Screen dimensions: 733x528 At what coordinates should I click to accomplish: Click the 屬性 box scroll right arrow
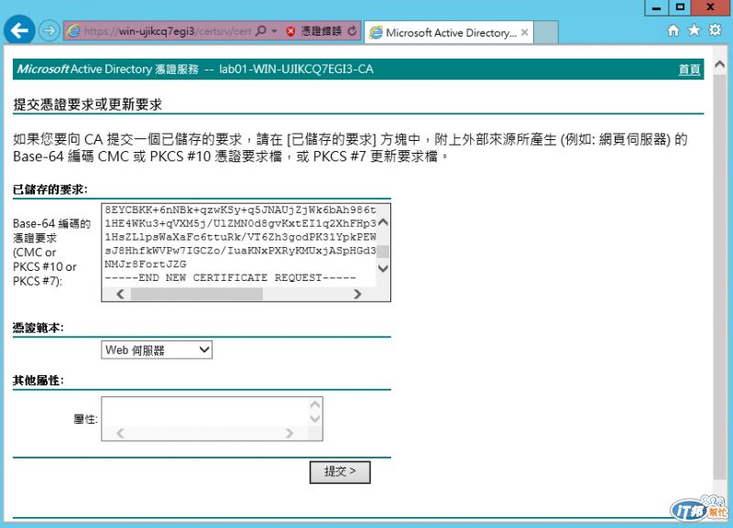point(290,433)
